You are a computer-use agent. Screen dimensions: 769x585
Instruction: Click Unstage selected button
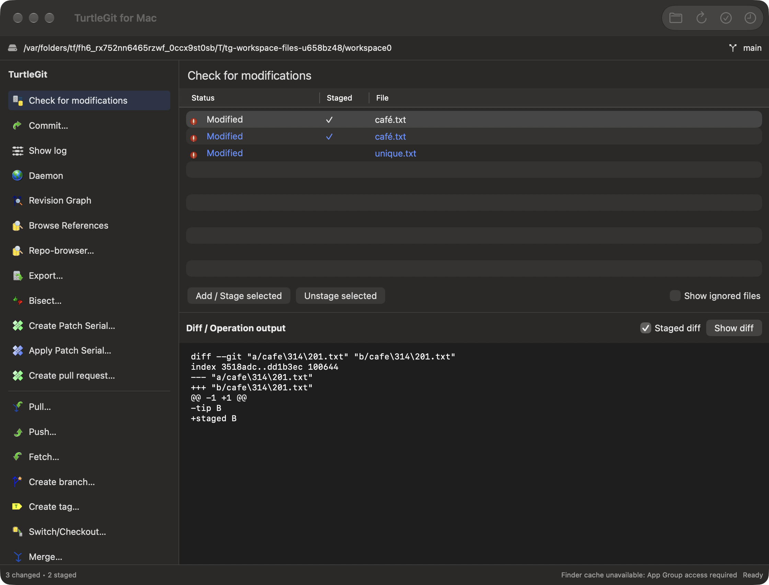(x=340, y=296)
